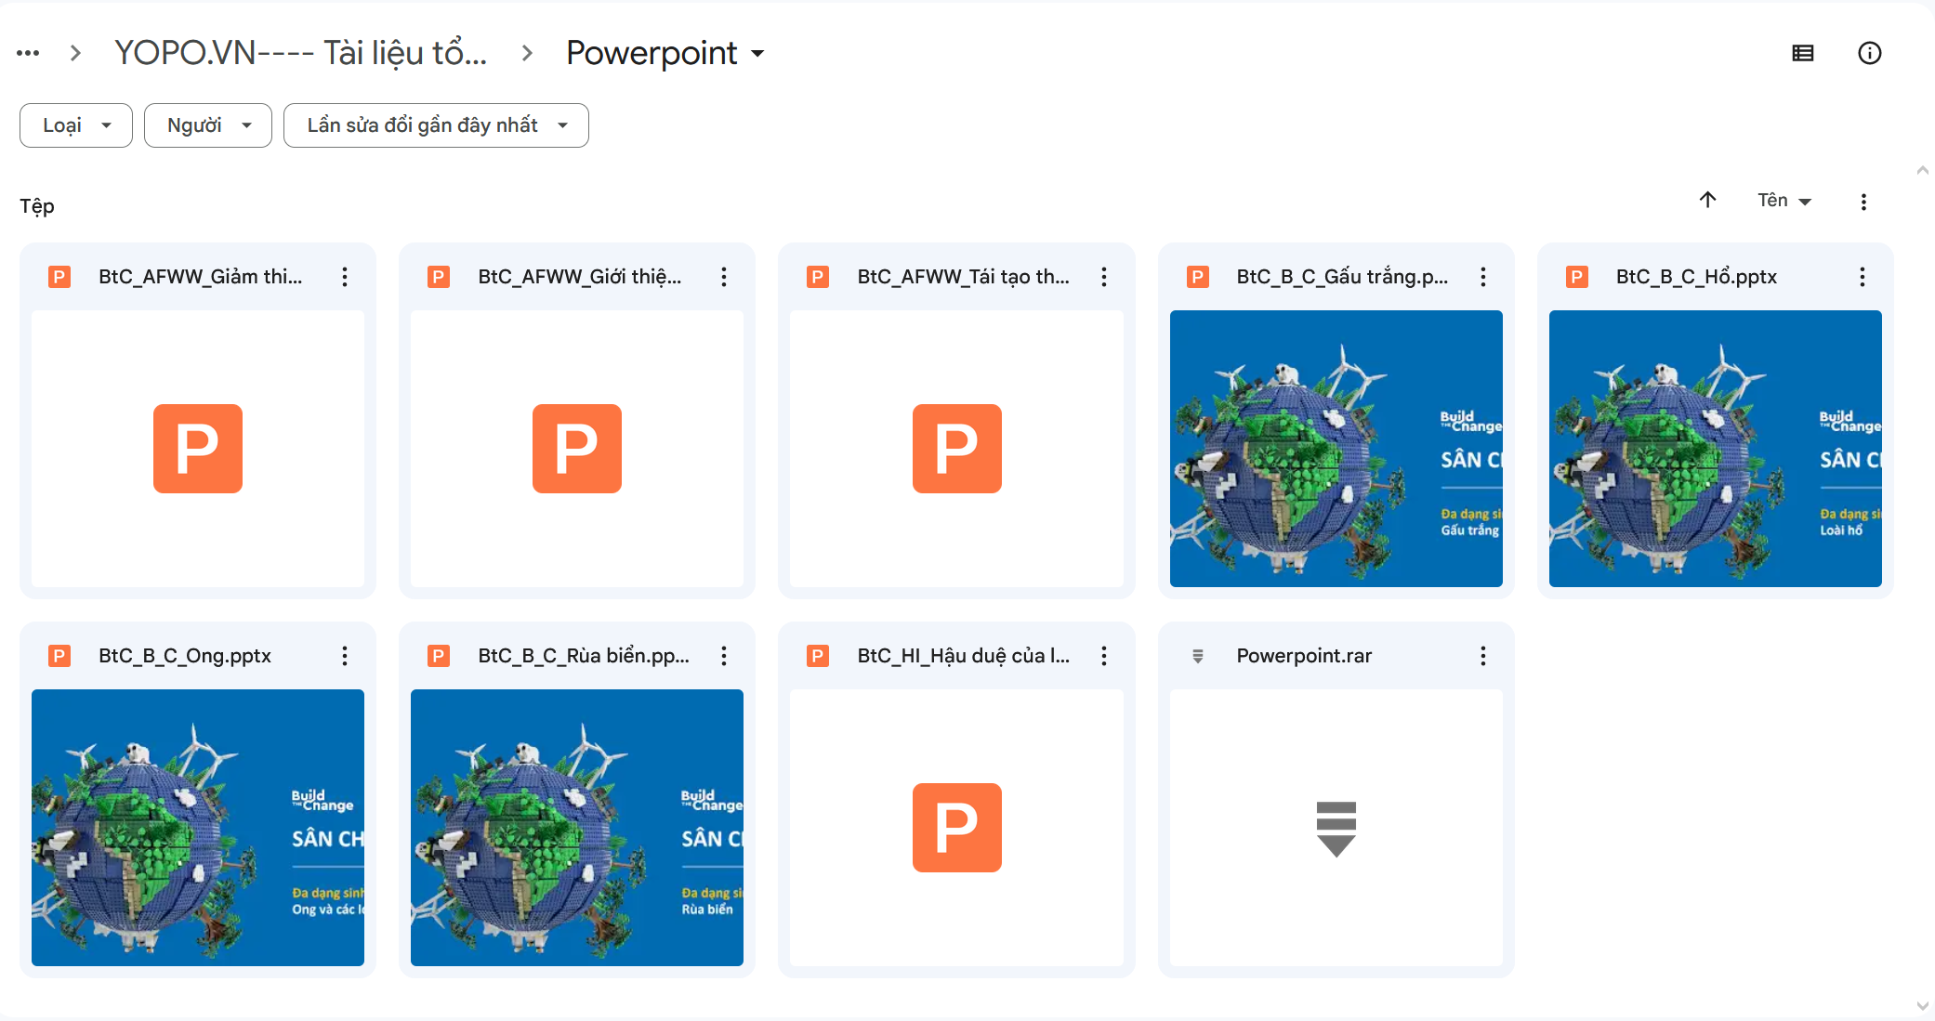
Task: Reverse sort direction with up arrow
Action: click(1707, 200)
